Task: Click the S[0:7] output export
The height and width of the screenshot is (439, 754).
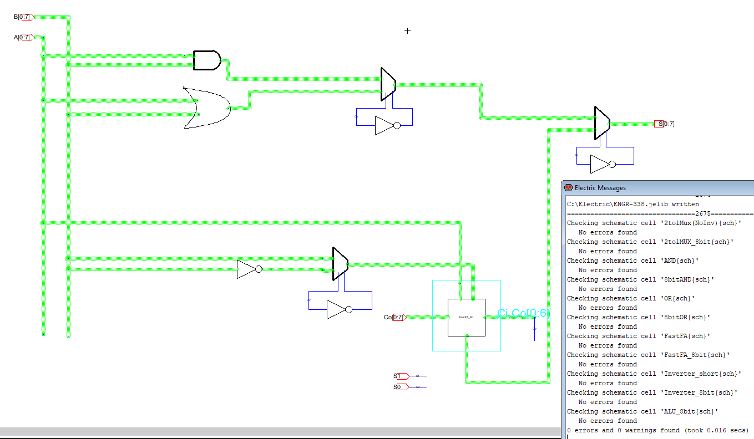Action: [x=664, y=124]
